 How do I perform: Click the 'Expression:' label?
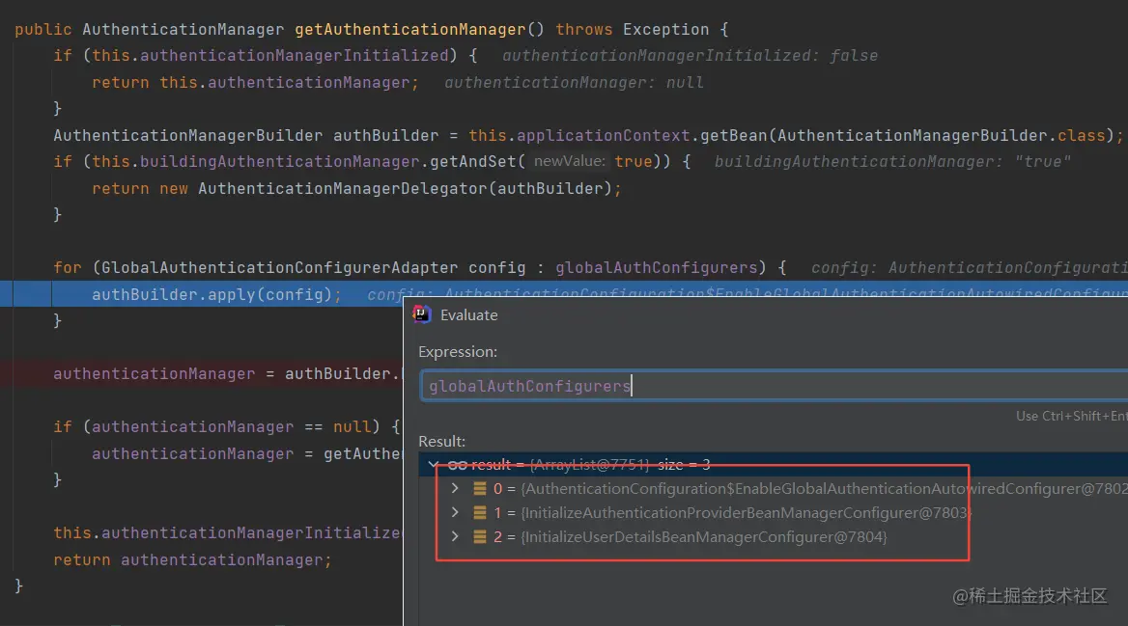coord(458,351)
